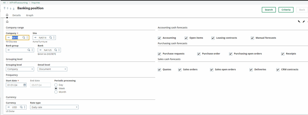Screen dimensions: 308x115
Task: Click Bank field jump arrow
Action: point(40,50)
